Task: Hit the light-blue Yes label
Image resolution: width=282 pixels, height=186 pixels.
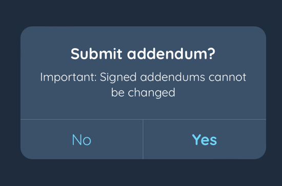Action: (x=205, y=140)
